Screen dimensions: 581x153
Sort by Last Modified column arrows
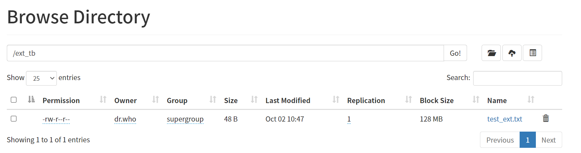point(336,100)
